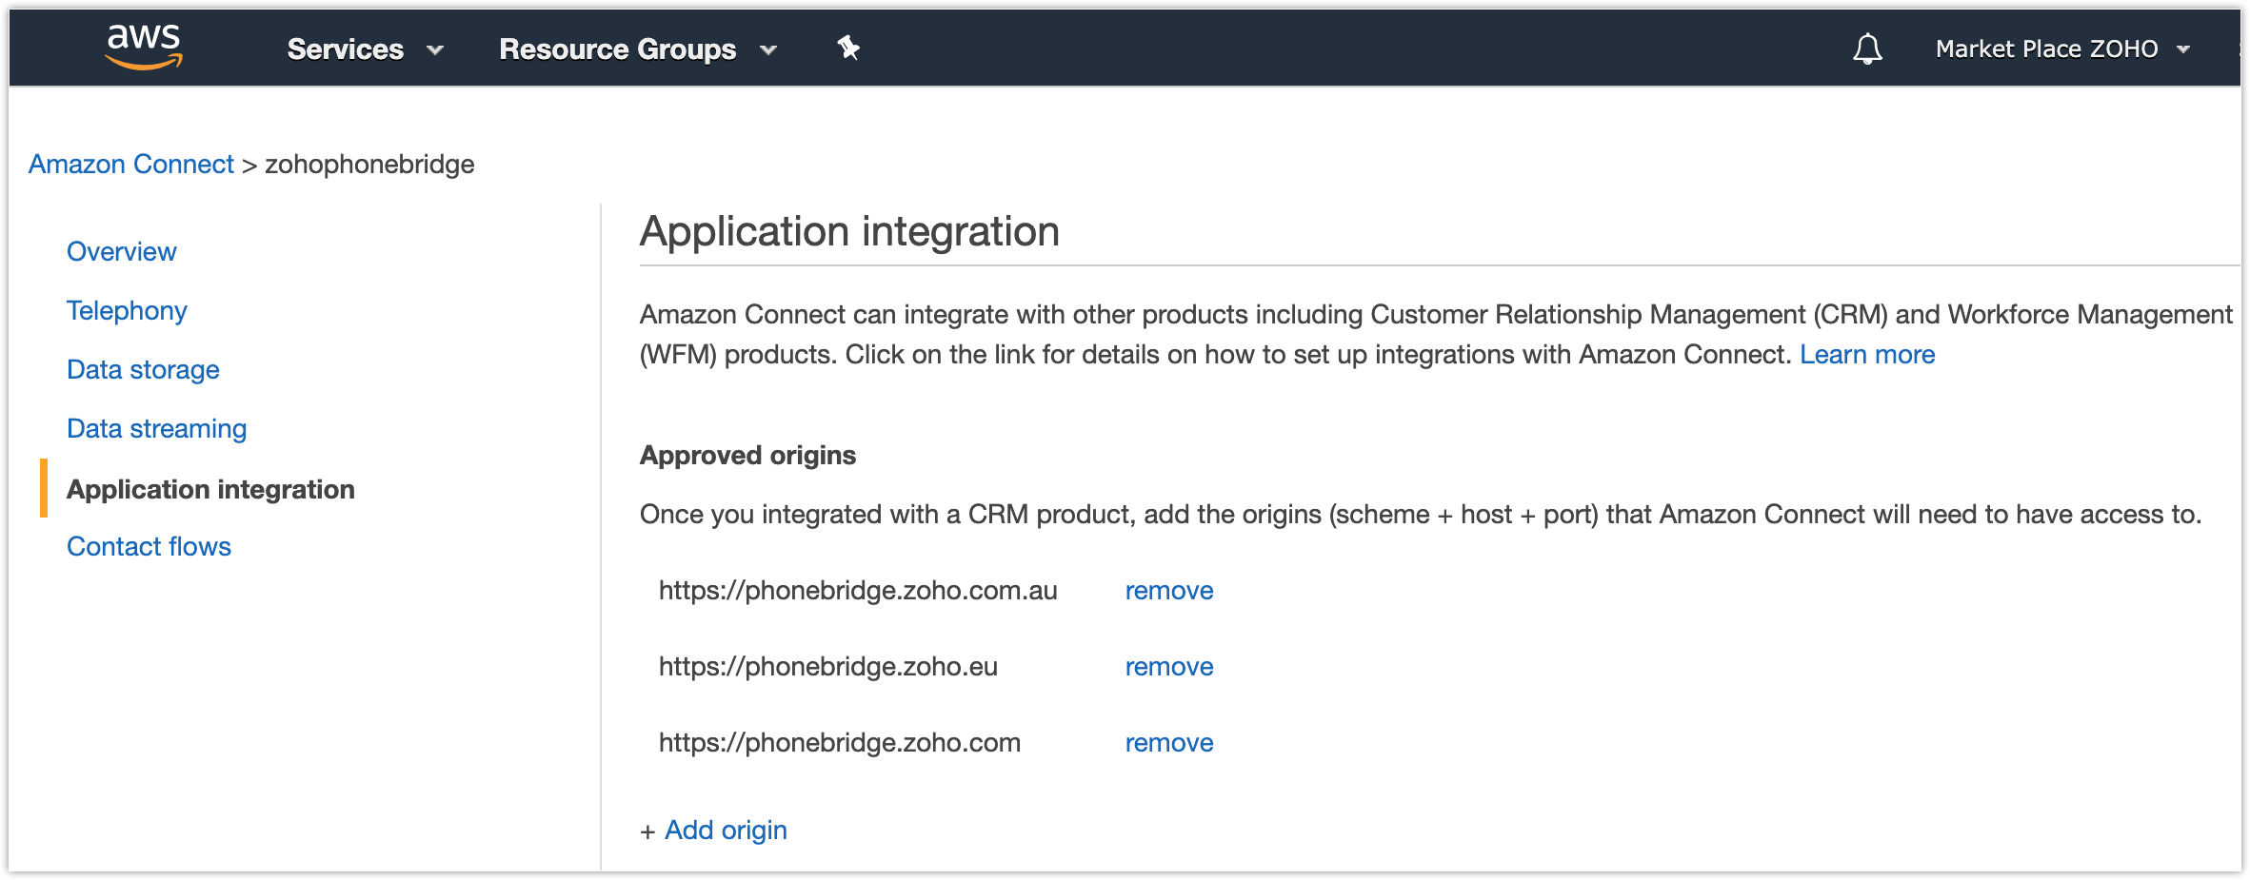Image resolution: width=2250 pixels, height=880 pixels.
Task: Go to Contact flows
Action: (x=149, y=547)
